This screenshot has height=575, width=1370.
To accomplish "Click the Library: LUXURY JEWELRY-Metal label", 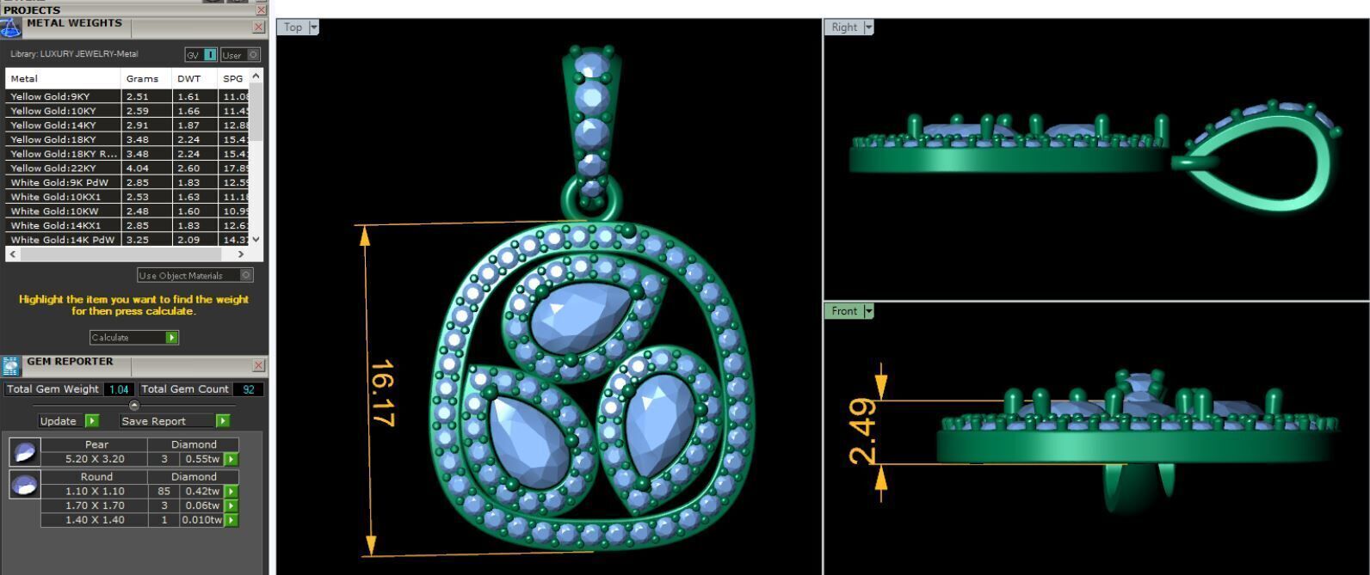I will pos(74,54).
